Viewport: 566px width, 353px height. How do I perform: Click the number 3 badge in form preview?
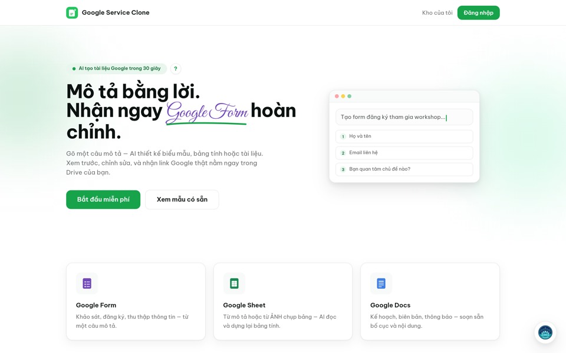pyautogui.click(x=343, y=169)
